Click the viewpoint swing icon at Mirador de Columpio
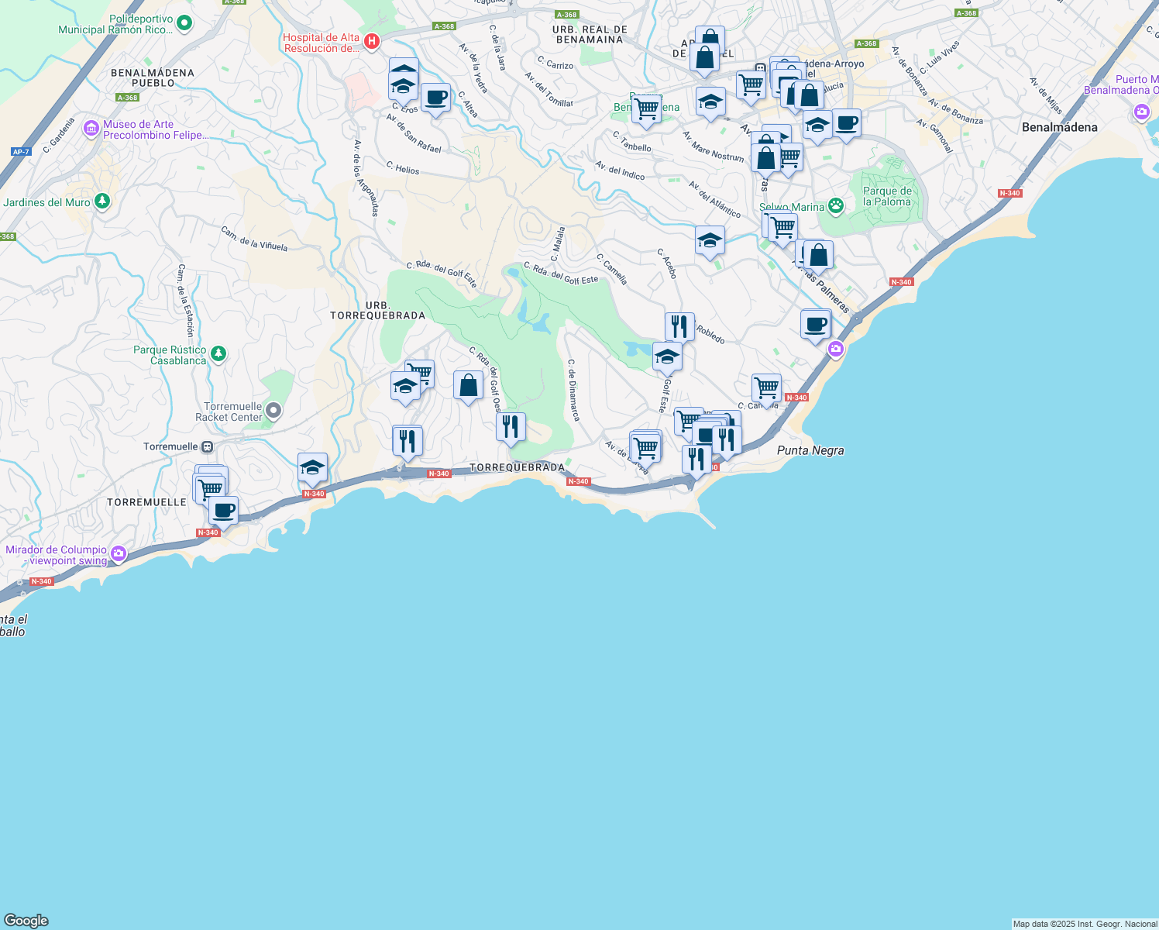Screen dimensions: 1159x930 click(x=118, y=555)
